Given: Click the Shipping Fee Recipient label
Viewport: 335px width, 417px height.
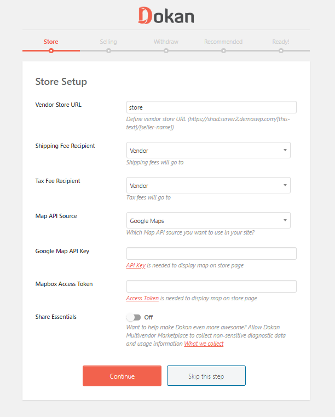Looking at the screenshot, I should tap(65, 146).
